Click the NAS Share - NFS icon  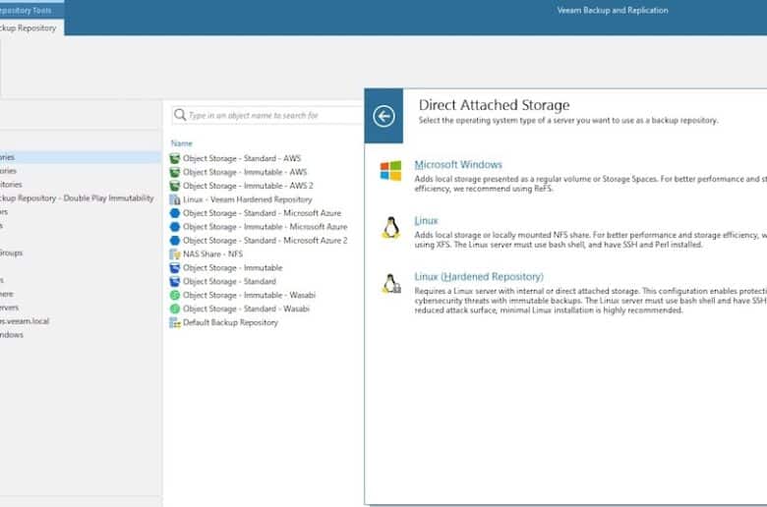click(x=175, y=254)
